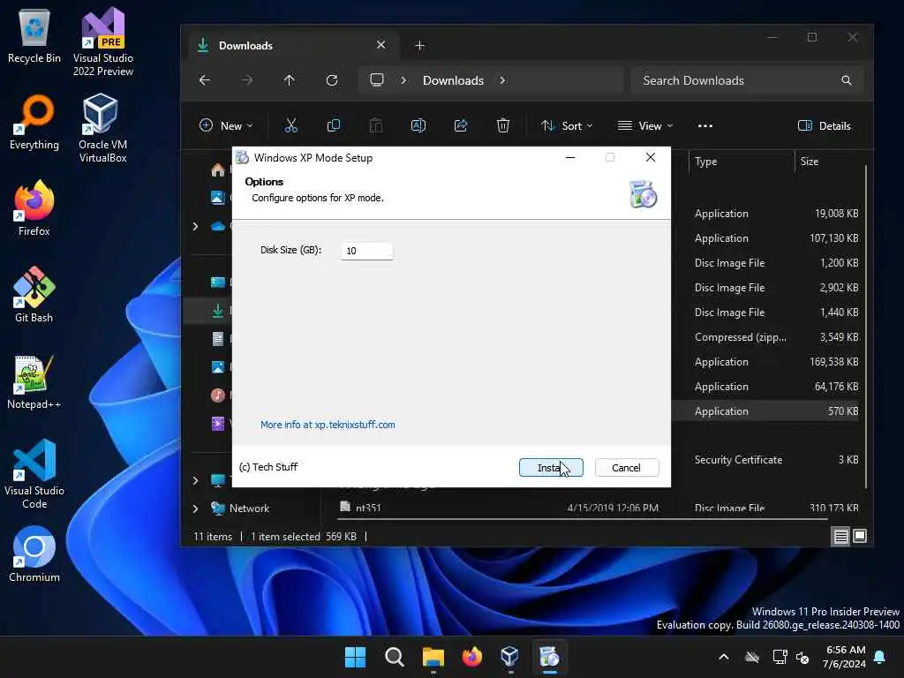
Task: Toggle the Details pane
Action: pos(824,125)
